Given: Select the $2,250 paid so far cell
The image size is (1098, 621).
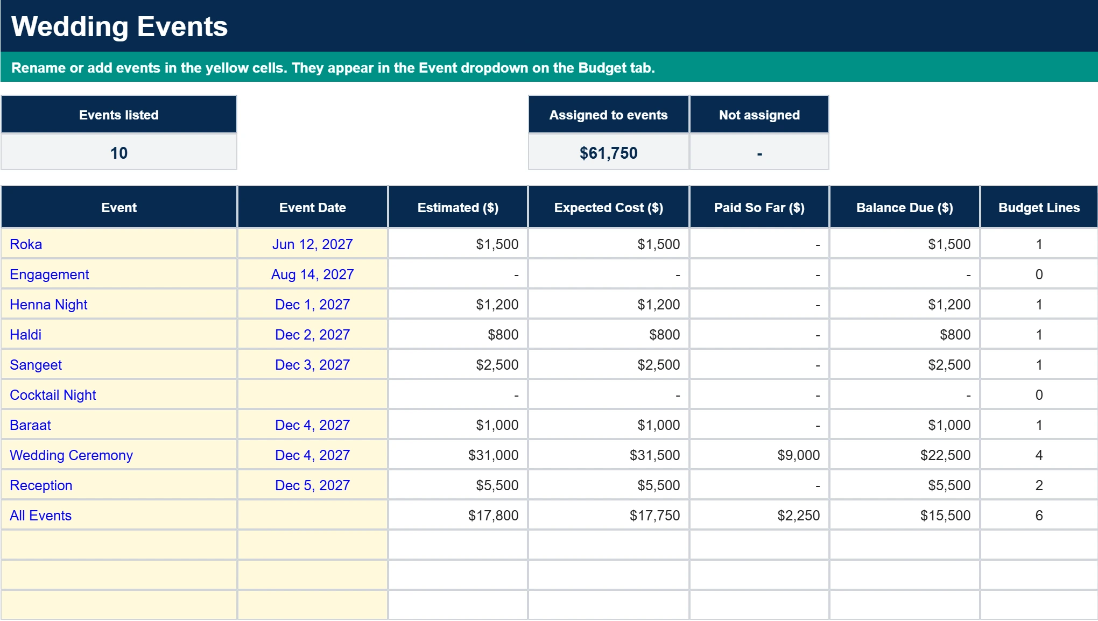Looking at the screenshot, I should pyautogui.click(x=759, y=516).
